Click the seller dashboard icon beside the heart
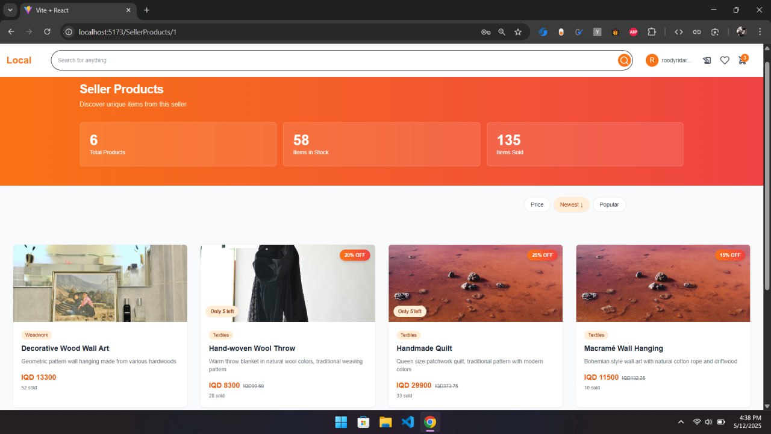This screenshot has width=771, height=434. coord(707,60)
